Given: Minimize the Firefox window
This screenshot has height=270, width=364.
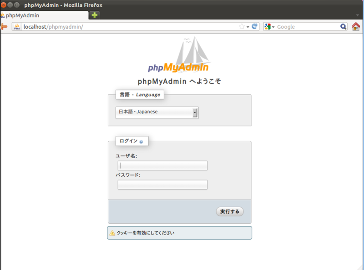Looking at the screenshot, I should tap(10, 5).
